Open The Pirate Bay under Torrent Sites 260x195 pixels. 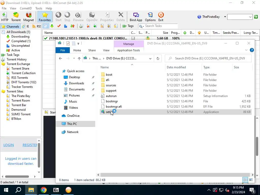pos(21,96)
